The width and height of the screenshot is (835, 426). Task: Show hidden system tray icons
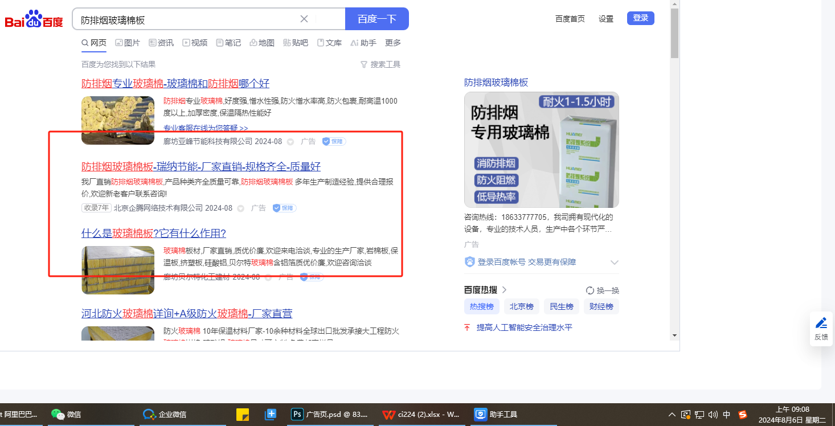pos(672,415)
